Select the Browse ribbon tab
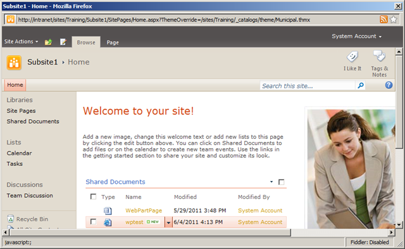Viewport: 405px width, 249px height. click(x=86, y=42)
